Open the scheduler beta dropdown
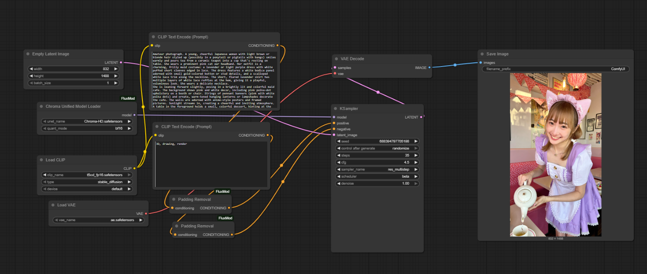The width and height of the screenshot is (647, 274). point(377,176)
